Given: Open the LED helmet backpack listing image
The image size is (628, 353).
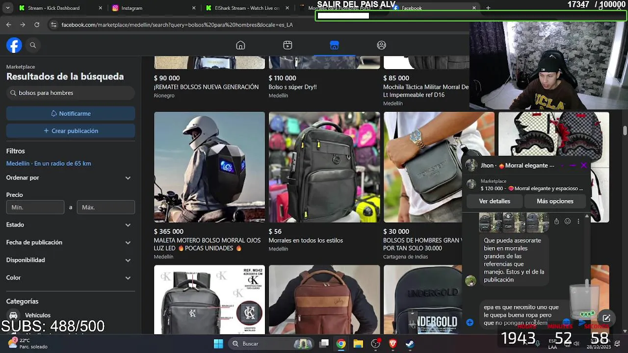Looking at the screenshot, I should 209,167.
